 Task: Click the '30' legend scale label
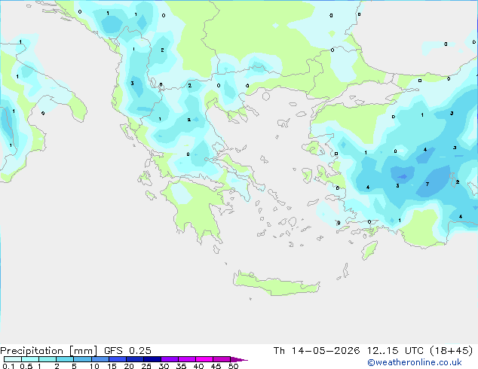pos(164,366)
